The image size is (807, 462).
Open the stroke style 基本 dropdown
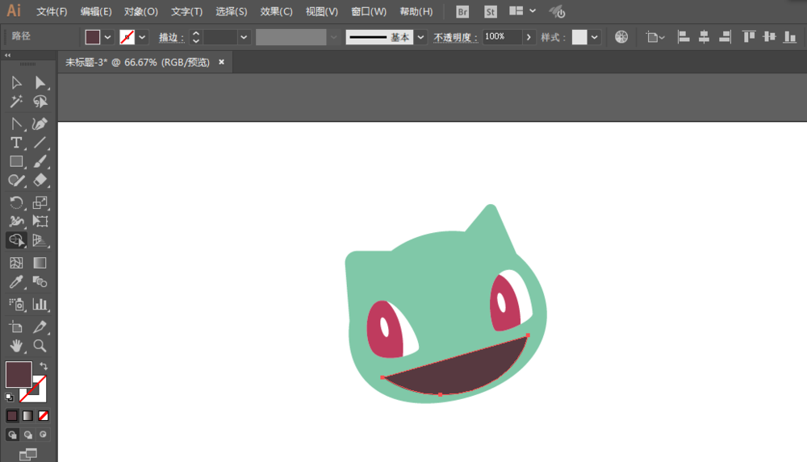420,37
